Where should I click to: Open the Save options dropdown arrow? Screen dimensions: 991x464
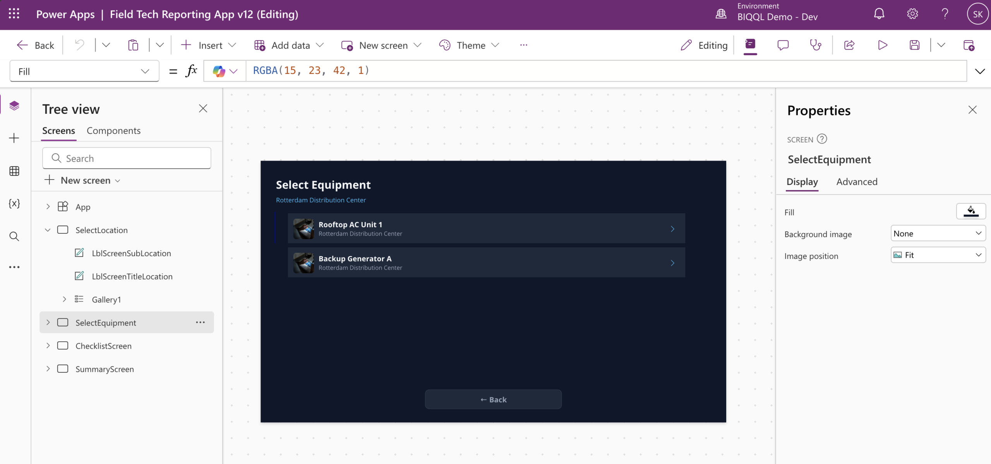point(941,45)
